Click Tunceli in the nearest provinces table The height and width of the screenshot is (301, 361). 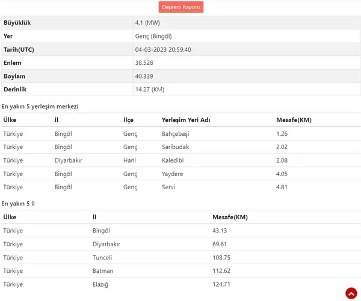coord(103,257)
